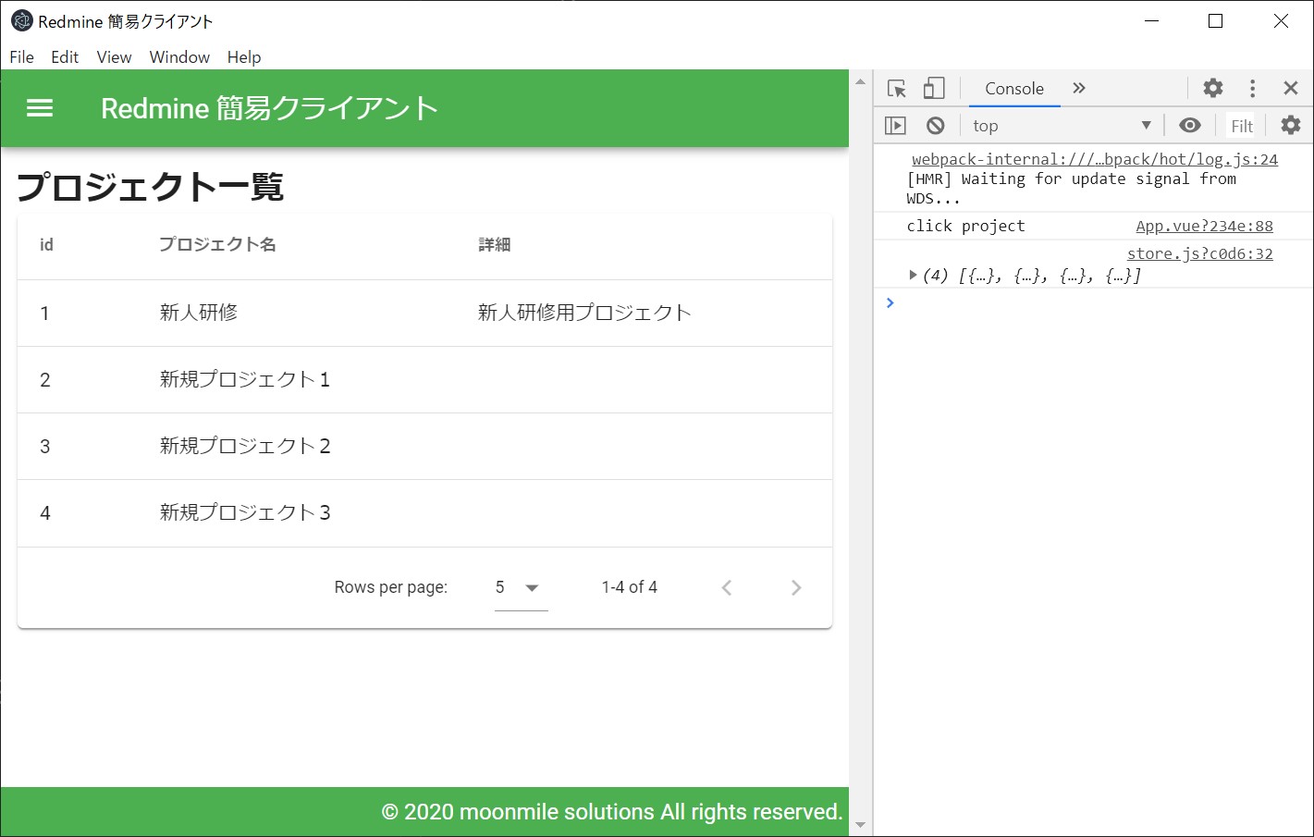
Task: Open the hamburger navigation menu
Action: [x=40, y=108]
